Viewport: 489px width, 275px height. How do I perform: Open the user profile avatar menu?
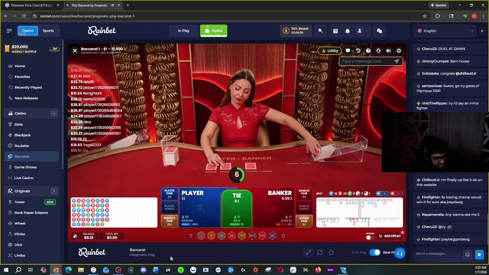point(359,31)
